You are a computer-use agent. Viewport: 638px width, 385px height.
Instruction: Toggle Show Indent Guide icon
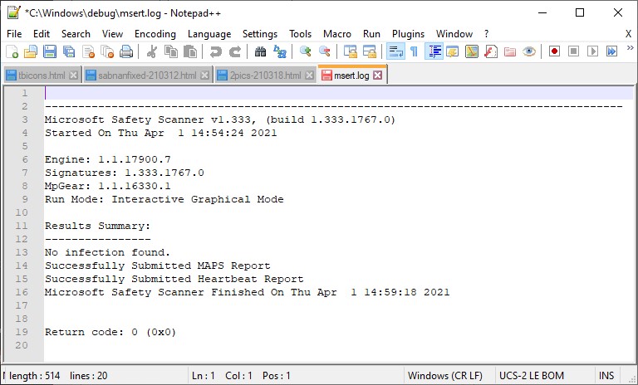434,51
